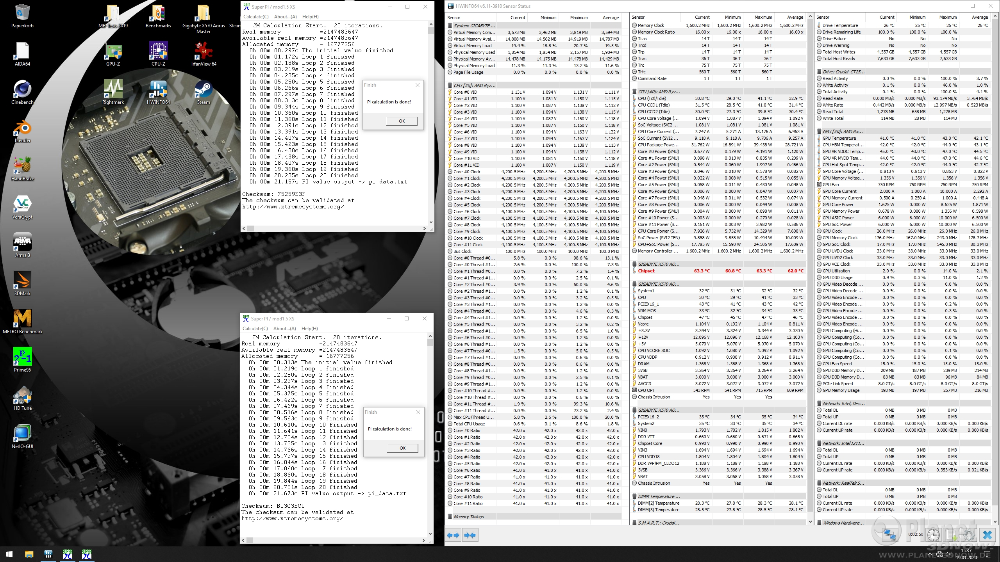Select the Arma 3 desktop icon
The image size is (1000, 562).
click(x=22, y=245)
